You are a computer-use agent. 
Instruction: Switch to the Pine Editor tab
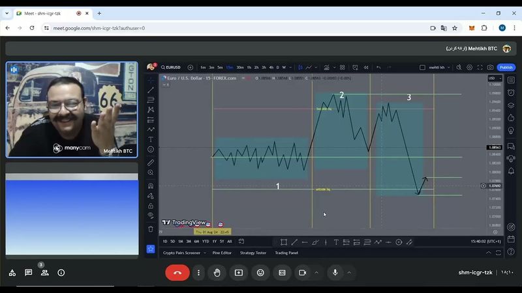point(222,253)
